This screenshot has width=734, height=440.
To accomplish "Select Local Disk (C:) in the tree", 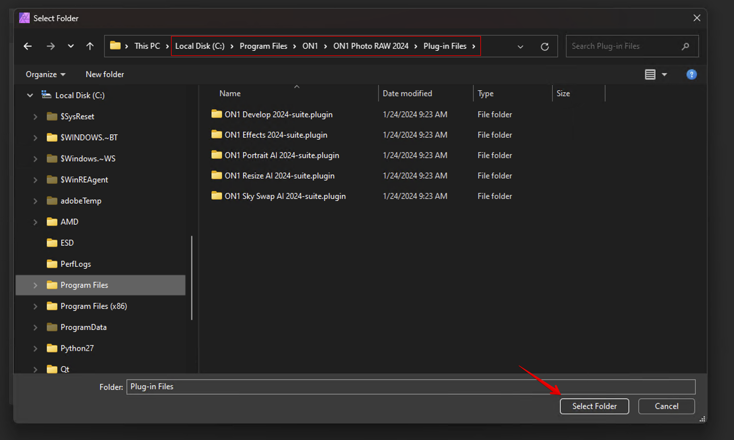I will click(73, 96).
